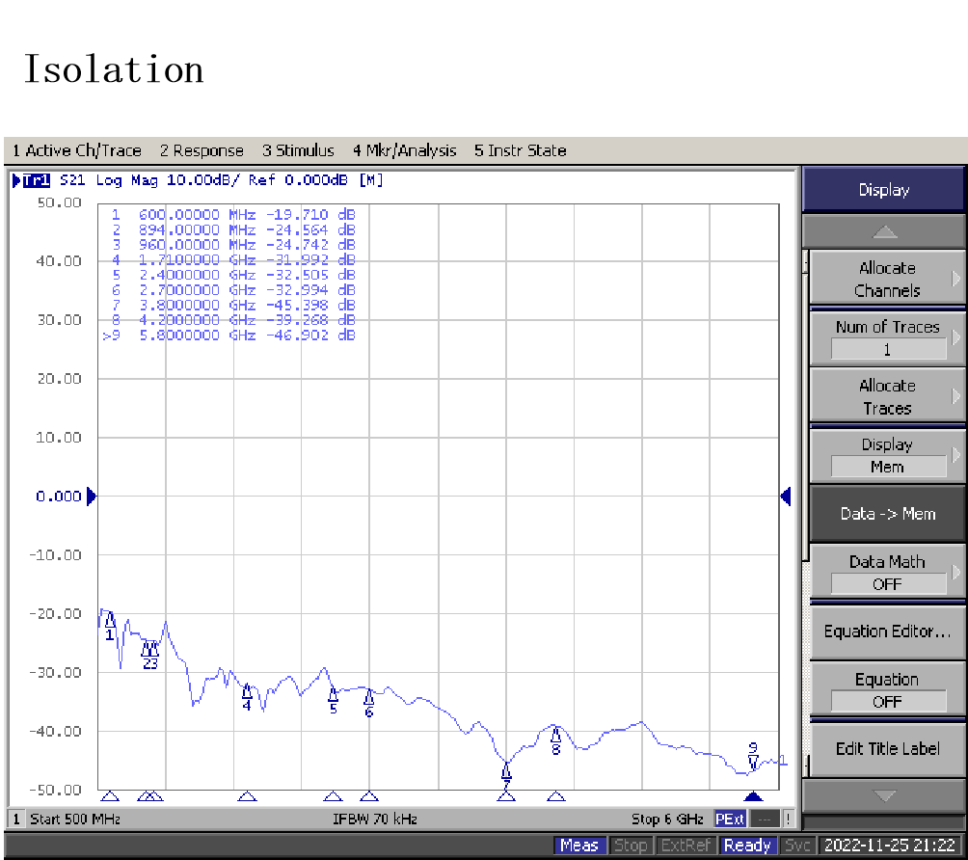The width and height of the screenshot is (968, 860).
Task: Click the Meas status indicator
Action: (579, 846)
